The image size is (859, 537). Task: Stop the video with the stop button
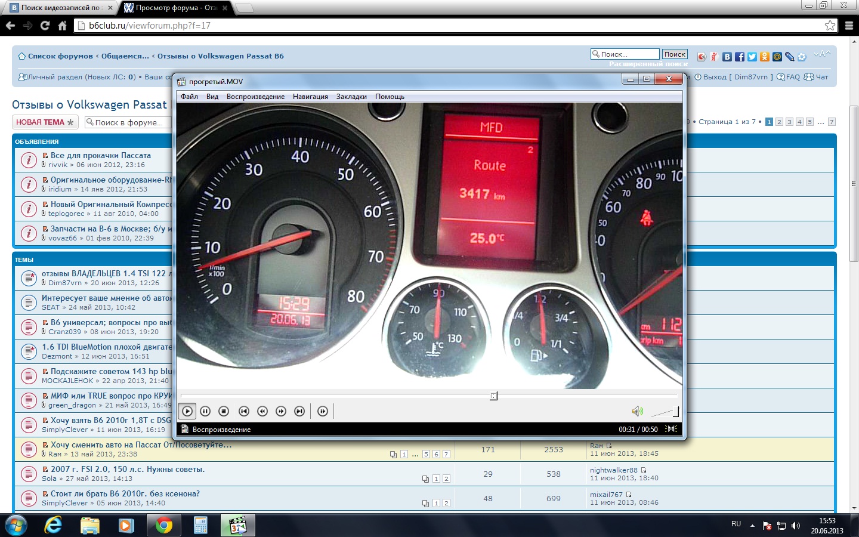tap(224, 411)
